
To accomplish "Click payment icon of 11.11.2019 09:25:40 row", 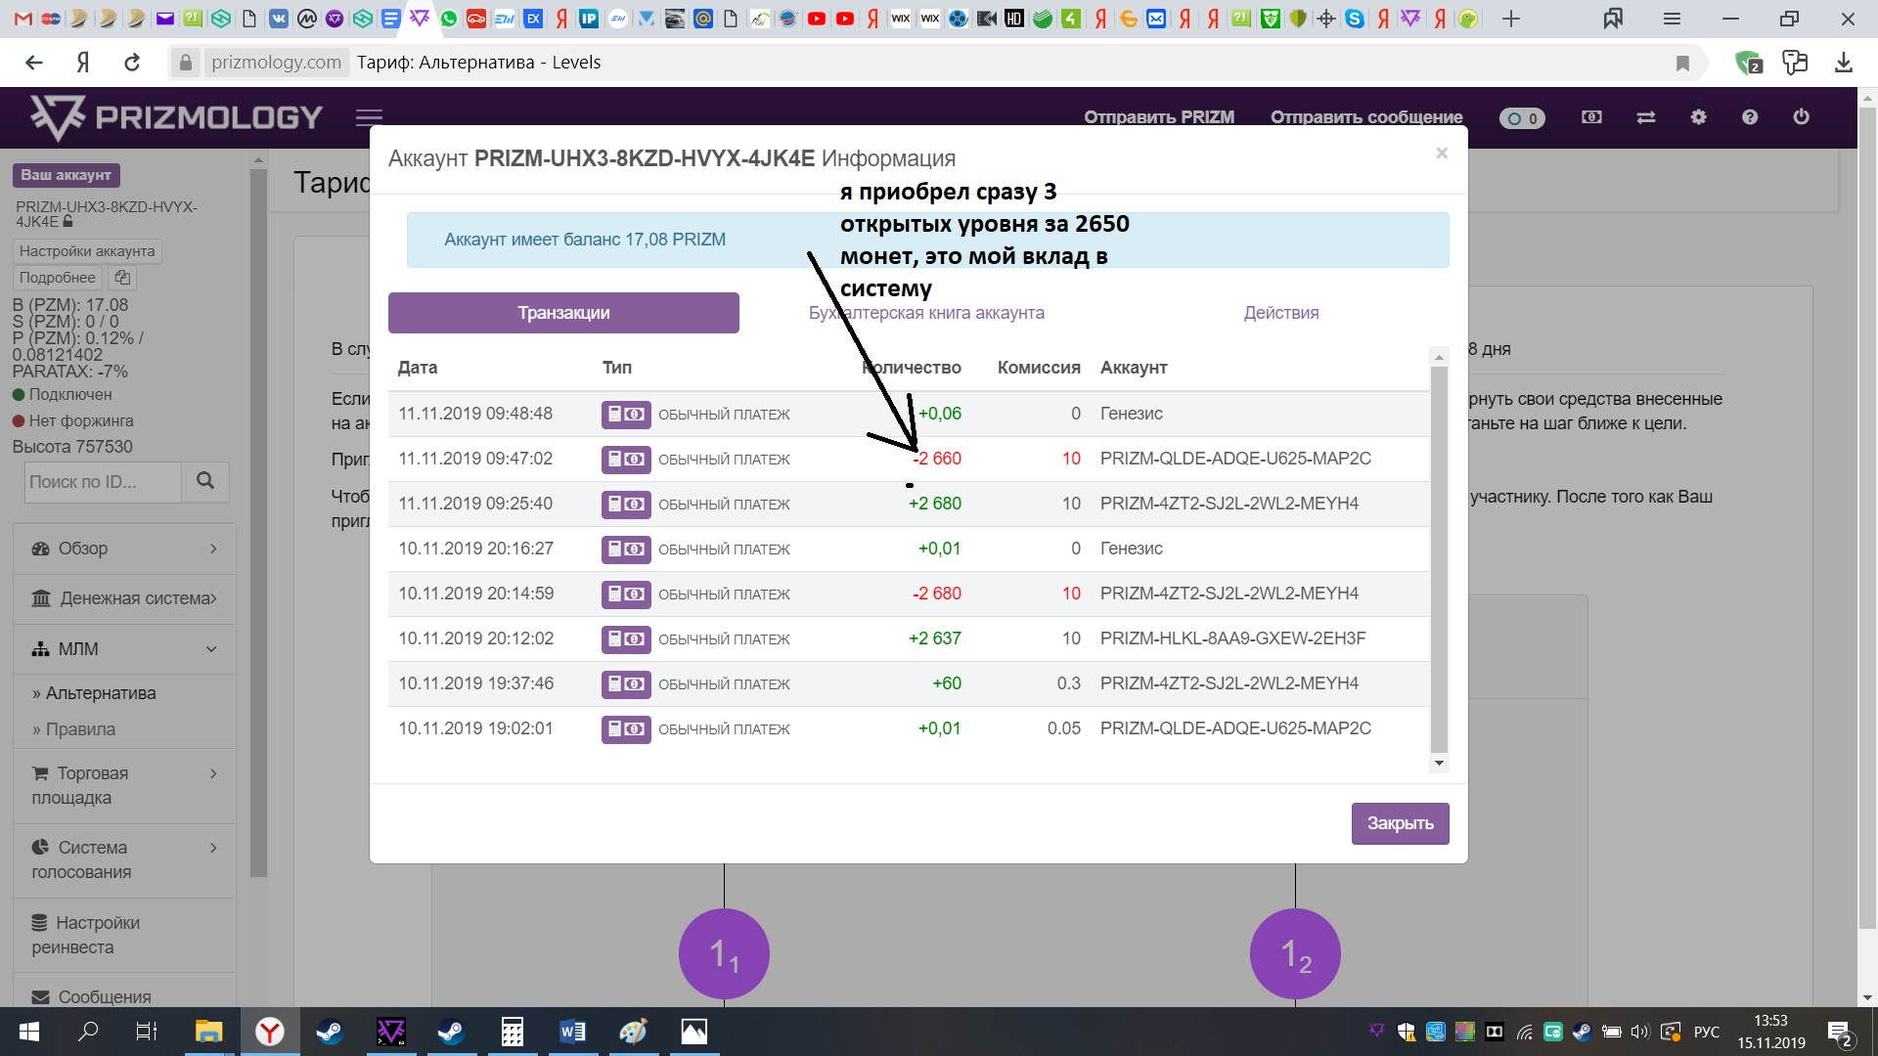I will point(626,504).
